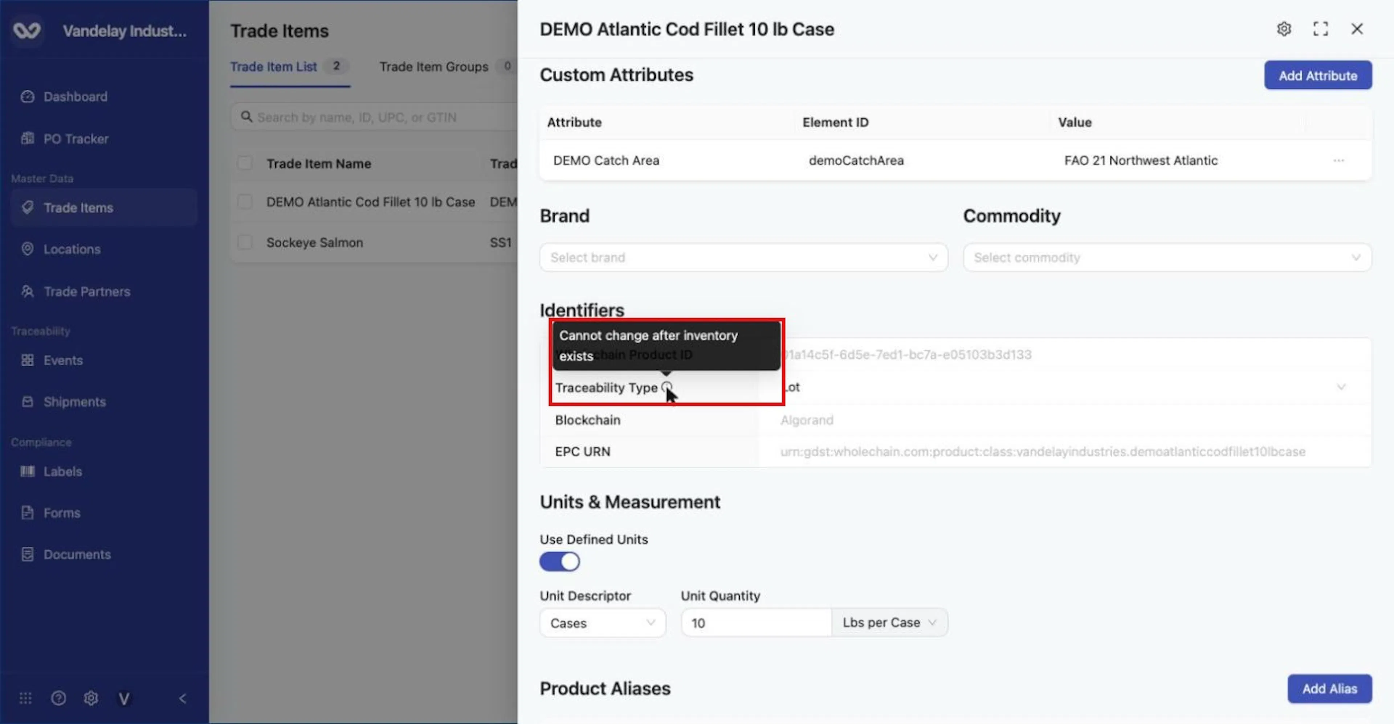1394x724 pixels.
Task: Switch to the Trade Item List tab
Action: [290, 67]
